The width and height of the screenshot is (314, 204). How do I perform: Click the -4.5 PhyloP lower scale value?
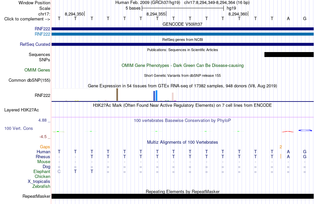tap(43, 137)
